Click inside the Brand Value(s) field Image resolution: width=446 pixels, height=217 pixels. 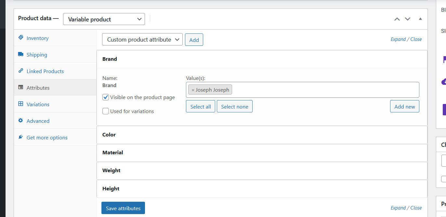coord(325,90)
